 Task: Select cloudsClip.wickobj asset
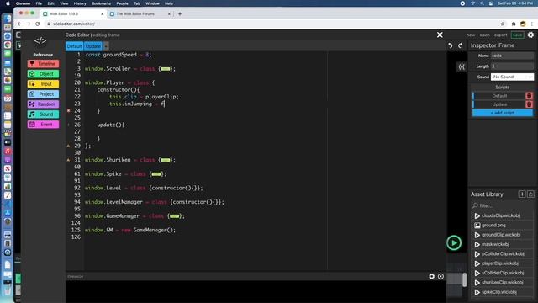(503, 215)
